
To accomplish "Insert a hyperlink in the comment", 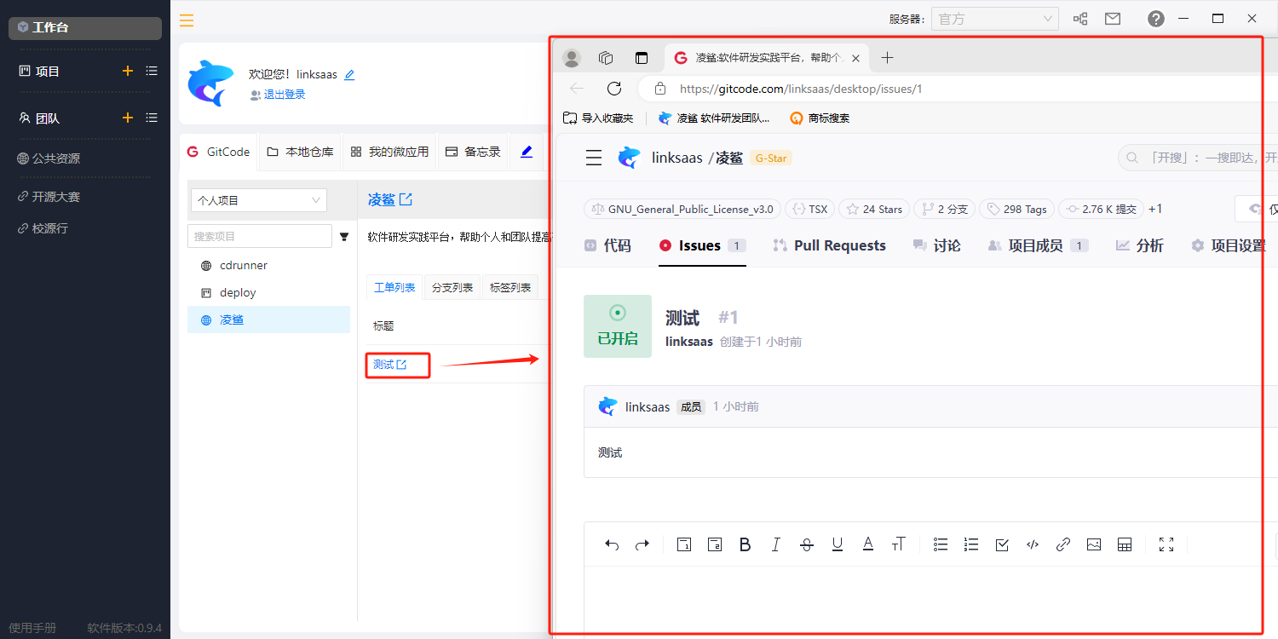I will click(1063, 545).
